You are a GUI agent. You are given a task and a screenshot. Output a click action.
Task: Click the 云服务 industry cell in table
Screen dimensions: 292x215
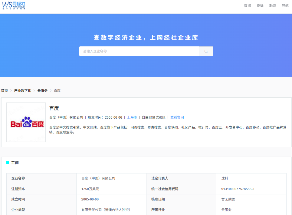(x=226, y=210)
